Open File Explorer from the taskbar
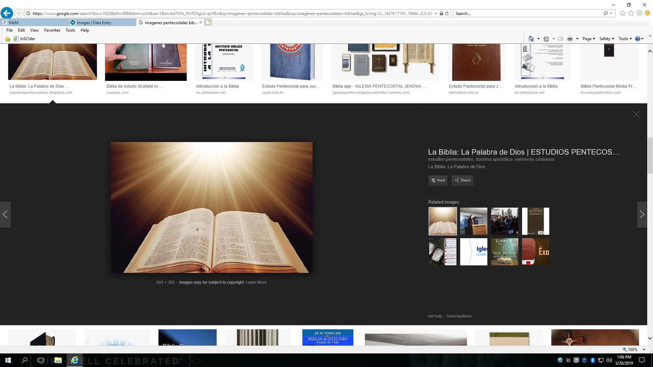653x367 pixels. tap(58, 360)
